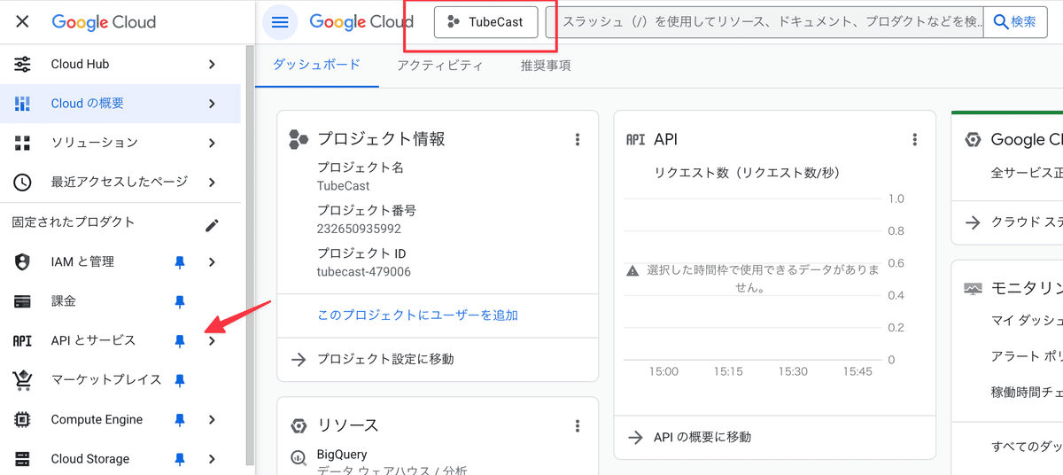The height and width of the screenshot is (475, 1063).
Task: Click the このプロジェクトにユーザーを追加 link
Action: click(x=417, y=315)
